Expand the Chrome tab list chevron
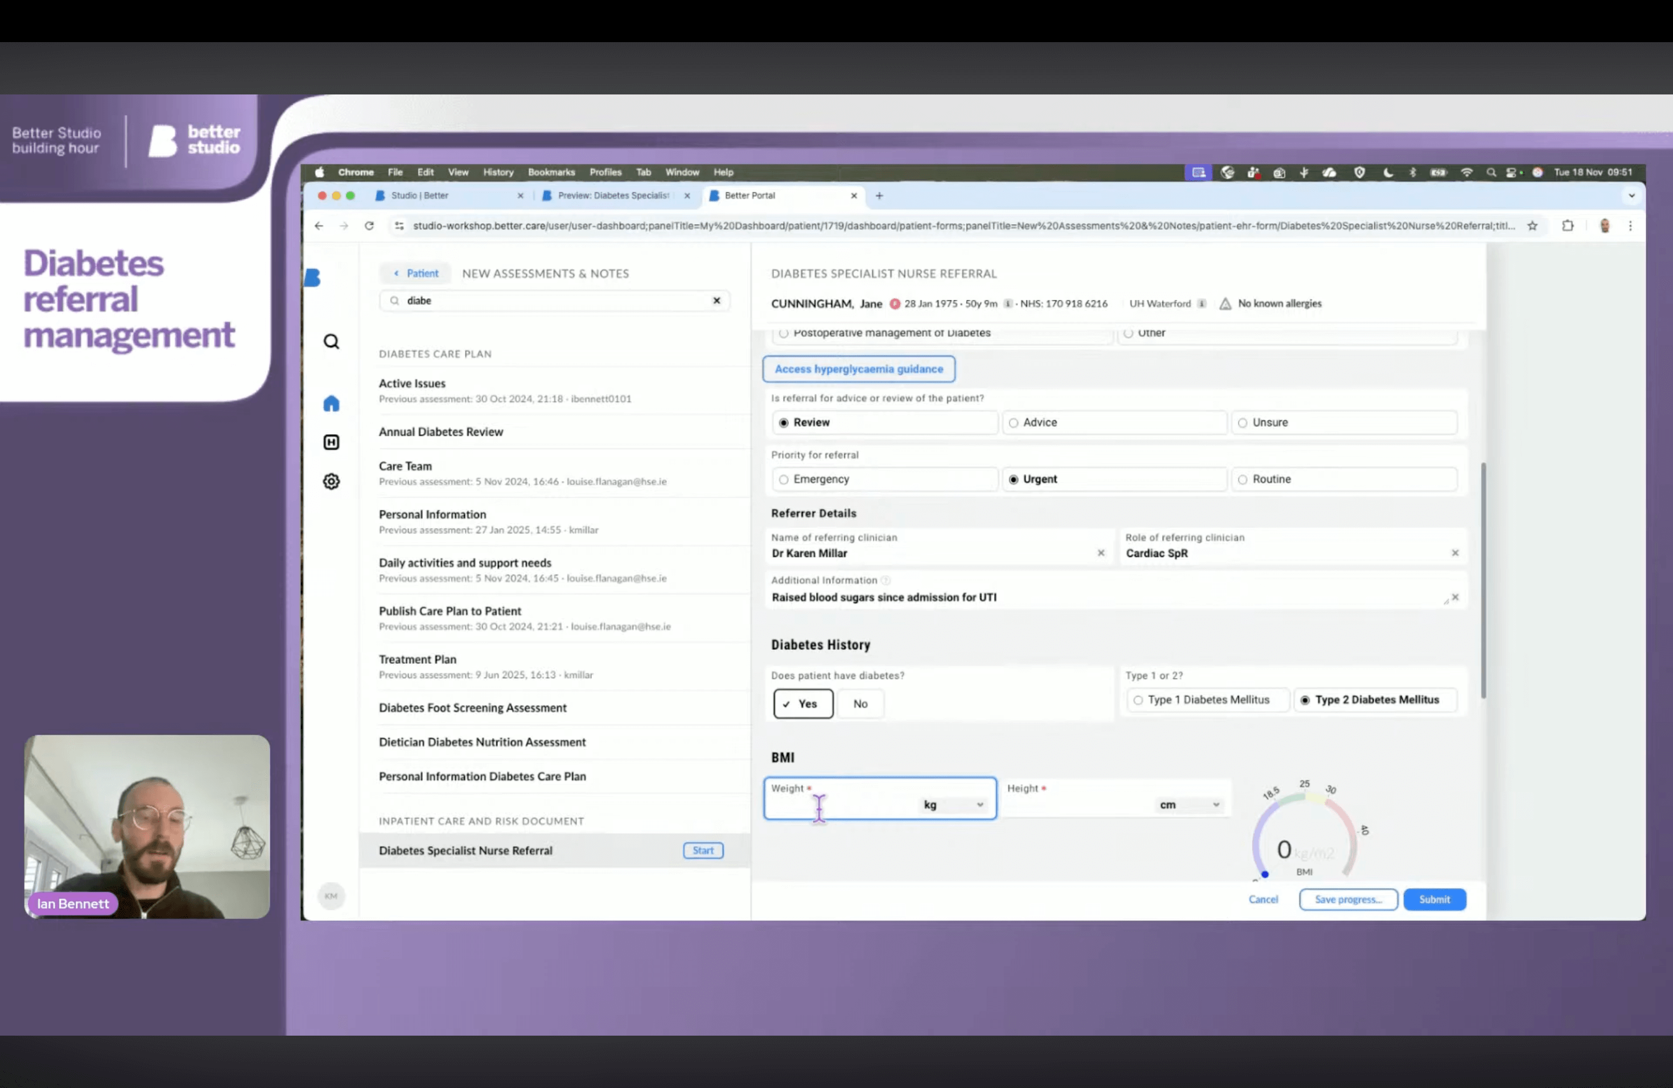Image resolution: width=1673 pixels, height=1088 pixels. (x=1631, y=196)
